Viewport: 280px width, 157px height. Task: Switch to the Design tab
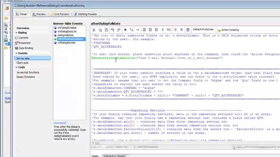pyautogui.click(x=21, y=14)
